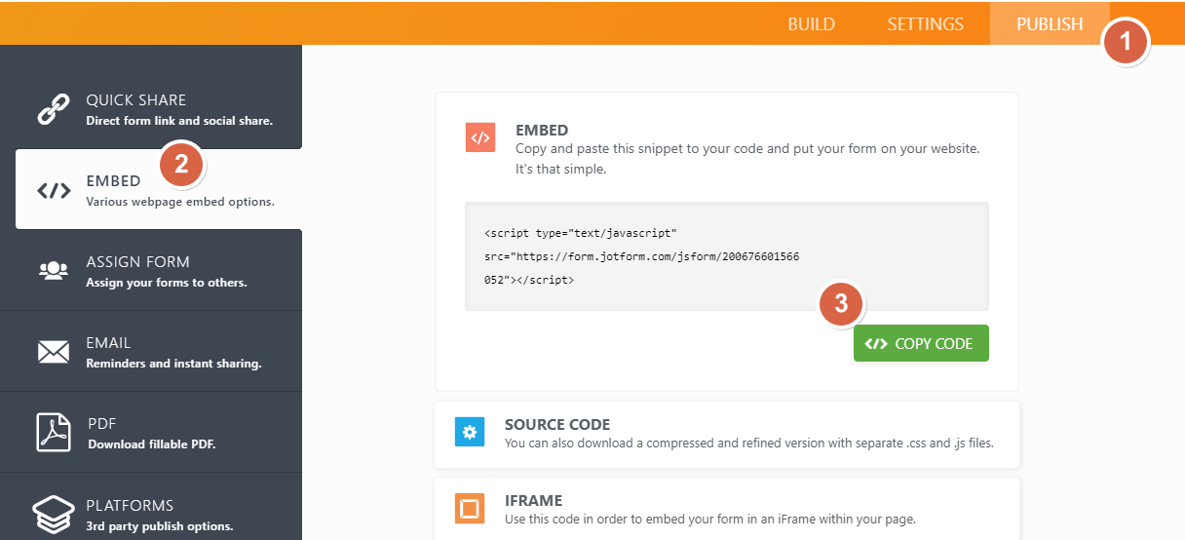Image resolution: width=1185 pixels, height=540 pixels.
Task: Open the Settings tab
Action: click(925, 24)
